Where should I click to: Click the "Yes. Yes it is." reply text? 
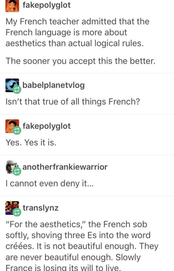pyautogui.click(x=31, y=143)
